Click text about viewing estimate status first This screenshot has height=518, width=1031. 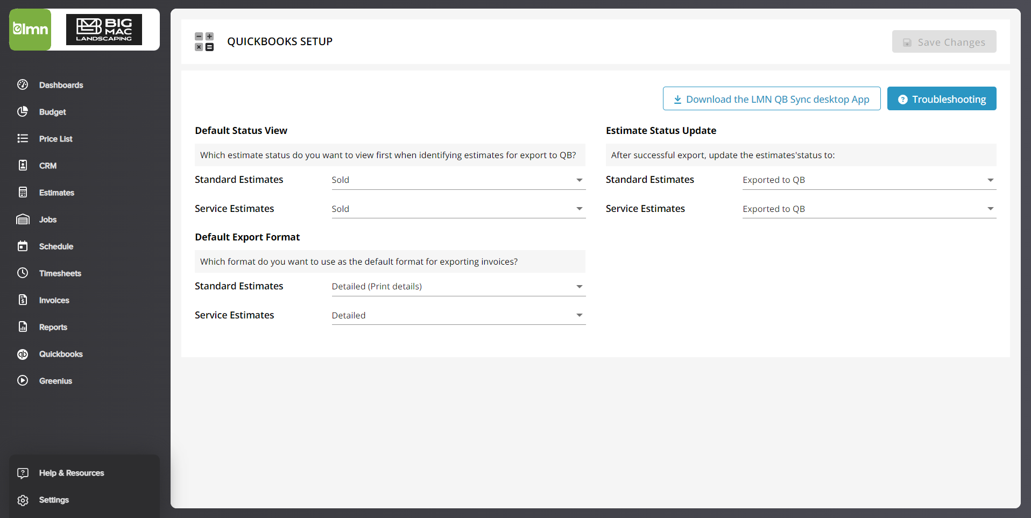(x=388, y=155)
